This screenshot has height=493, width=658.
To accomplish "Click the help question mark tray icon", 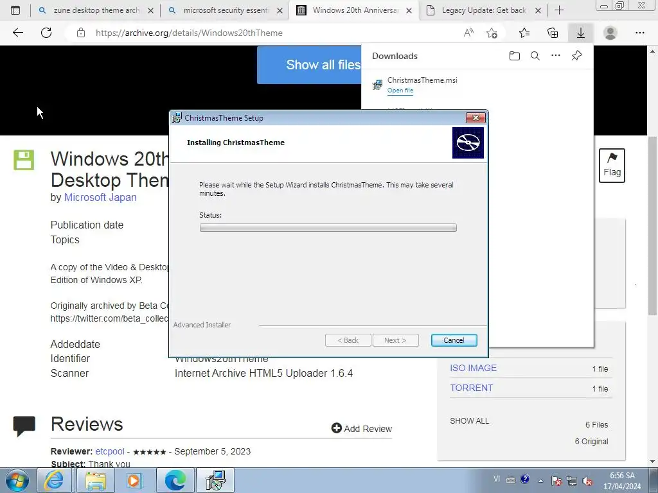I will coord(524,479).
